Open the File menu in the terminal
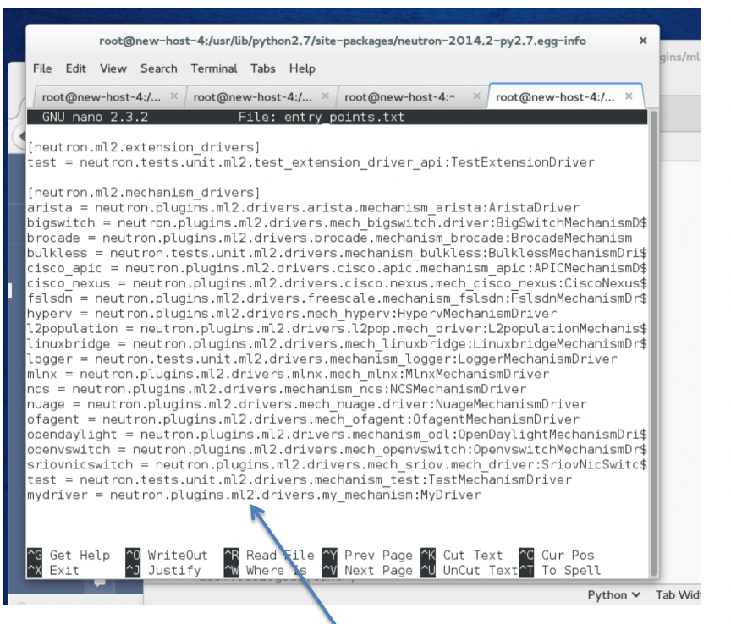 click(x=42, y=69)
